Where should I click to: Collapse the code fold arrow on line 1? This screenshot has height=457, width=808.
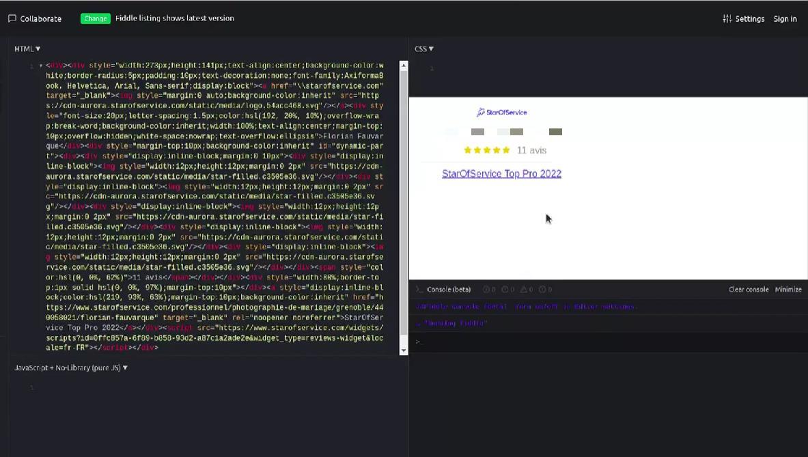41,66
